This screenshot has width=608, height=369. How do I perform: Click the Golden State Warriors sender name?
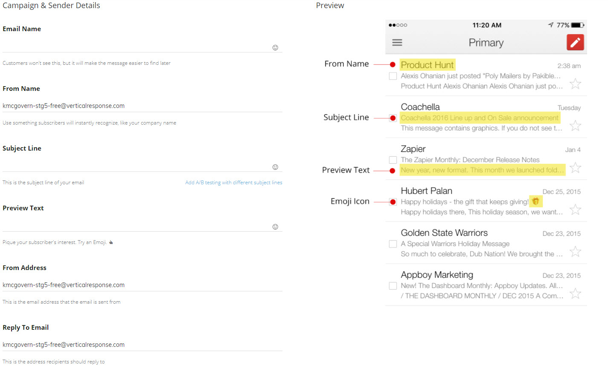click(x=444, y=233)
